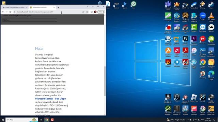Launch Microsoft Edge desktop shortcut
The image size is (218, 122).
(x=211, y=76)
